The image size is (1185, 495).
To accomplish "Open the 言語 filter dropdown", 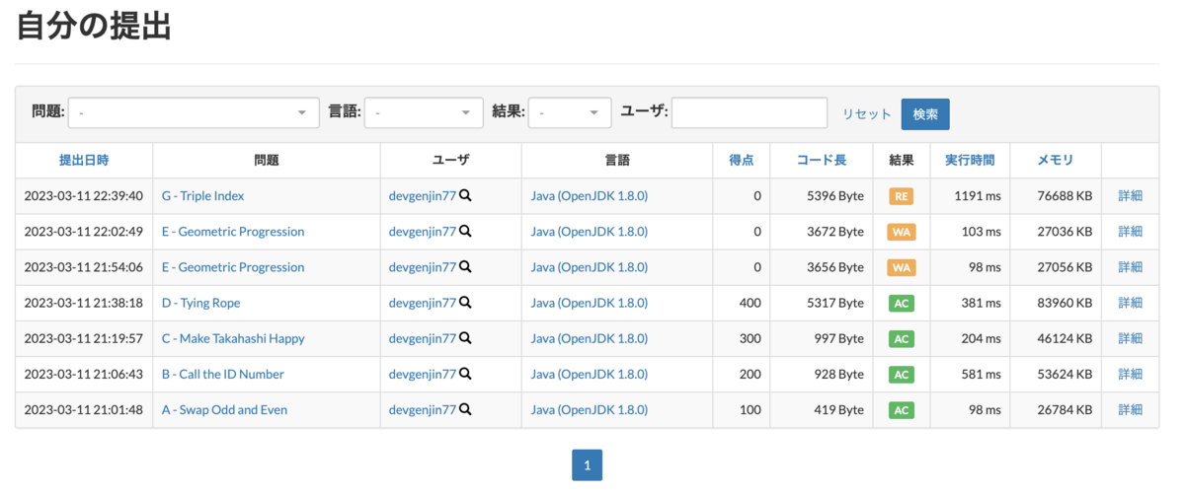I will (424, 113).
